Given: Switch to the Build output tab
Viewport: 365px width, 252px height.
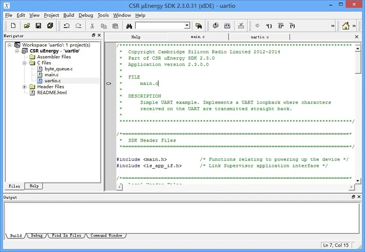Looking at the screenshot, I should click(16, 235).
